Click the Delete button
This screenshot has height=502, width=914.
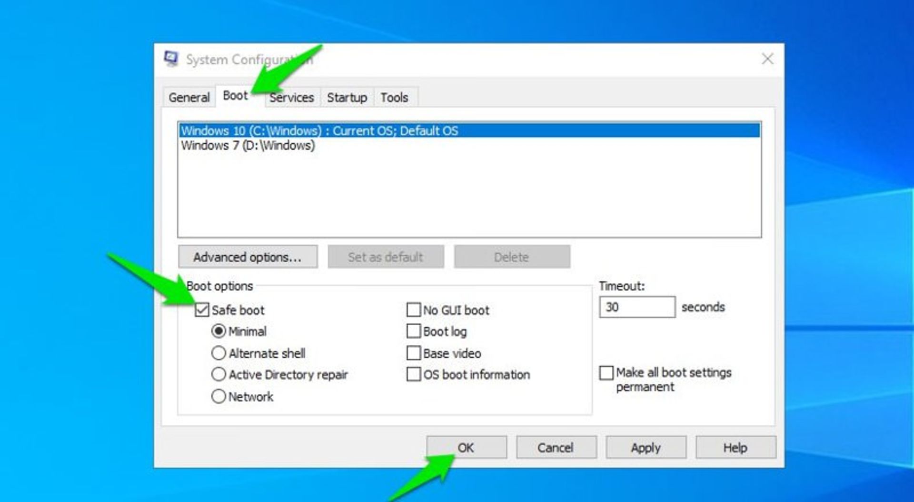(x=512, y=257)
